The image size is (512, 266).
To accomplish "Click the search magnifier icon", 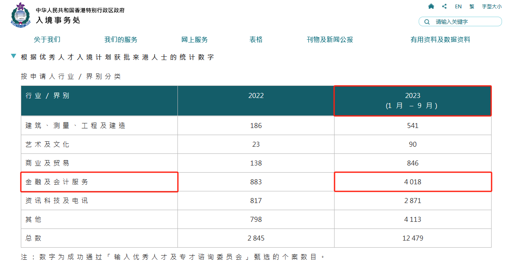I will point(427,22).
